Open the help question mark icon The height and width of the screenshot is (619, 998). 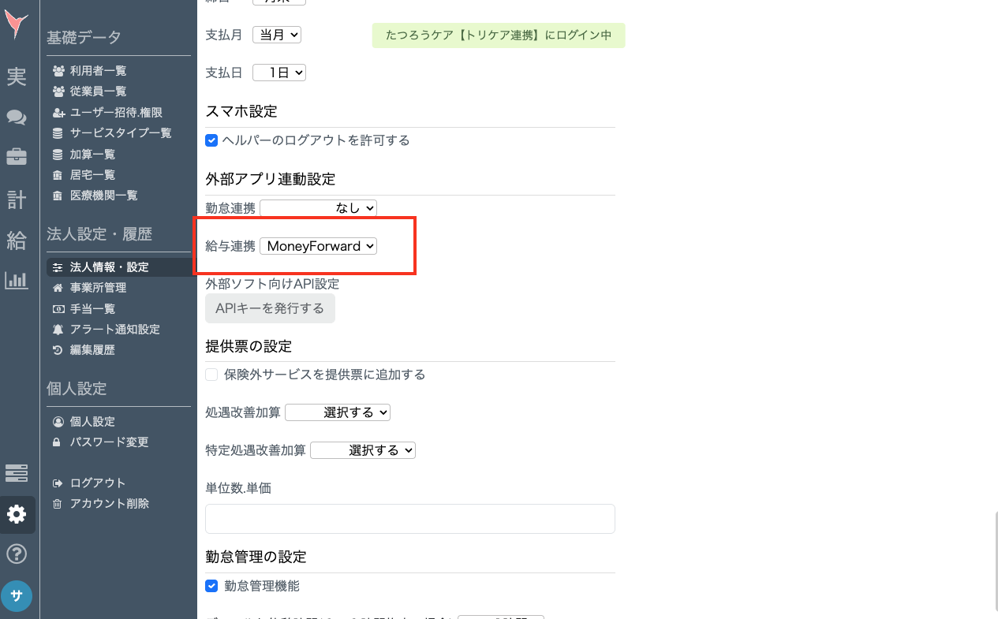tap(17, 554)
